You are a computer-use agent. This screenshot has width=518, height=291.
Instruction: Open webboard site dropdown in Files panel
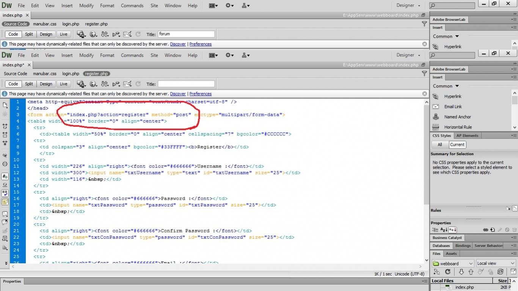(453, 263)
